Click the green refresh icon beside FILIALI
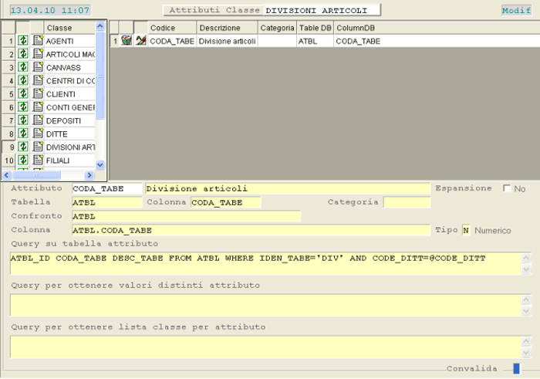 23,160
